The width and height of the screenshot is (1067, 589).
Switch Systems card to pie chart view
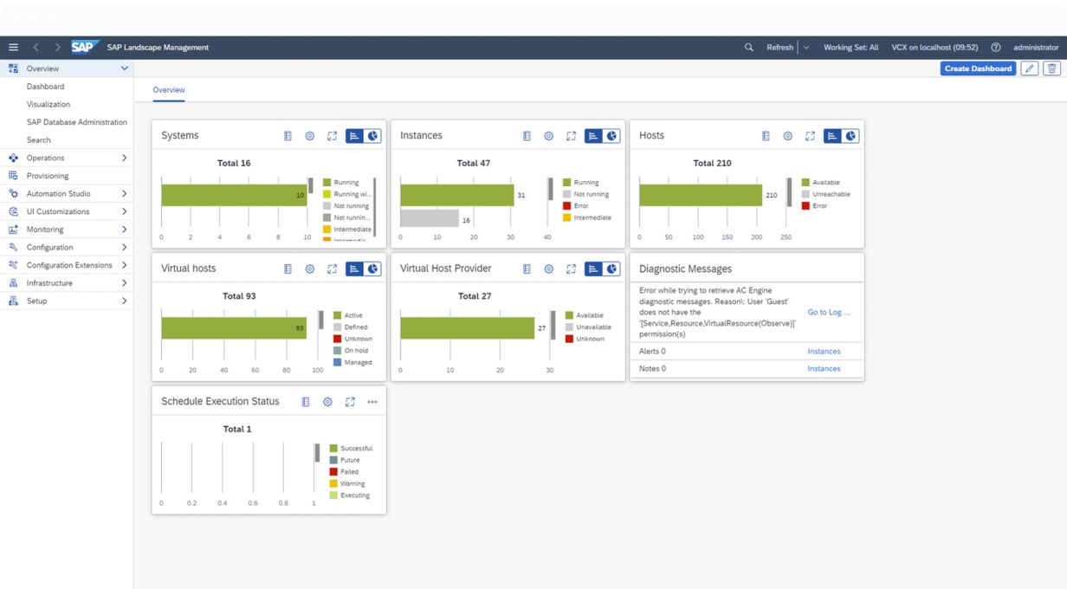(x=373, y=136)
